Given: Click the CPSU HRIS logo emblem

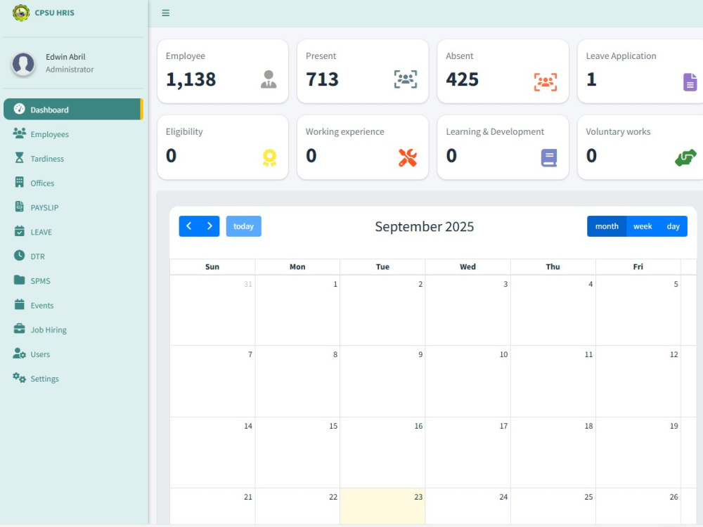Looking at the screenshot, I should click(20, 13).
